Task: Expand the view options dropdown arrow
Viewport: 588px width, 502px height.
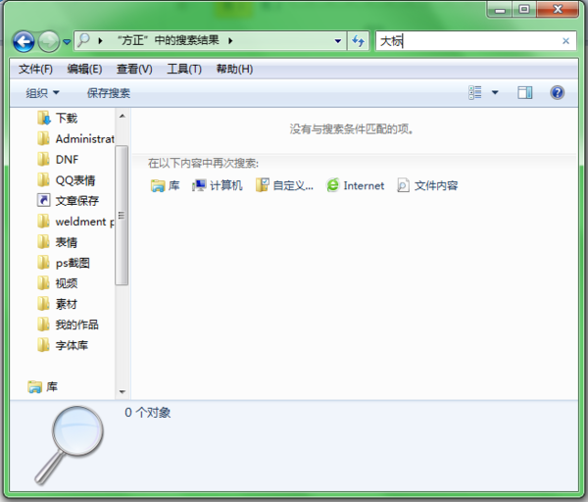Action: coord(495,92)
